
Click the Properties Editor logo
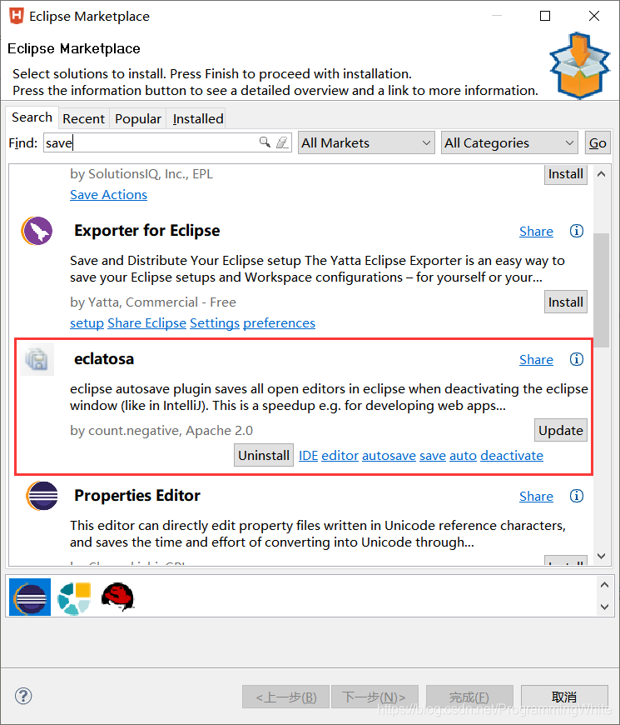[x=42, y=496]
